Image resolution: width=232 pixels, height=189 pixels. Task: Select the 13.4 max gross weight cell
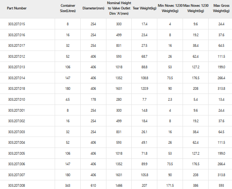click(x=221, y=99)
